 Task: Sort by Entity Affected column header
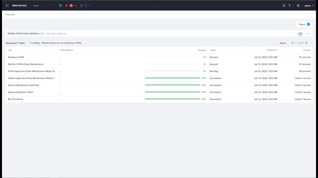click(x=66, y=50)
